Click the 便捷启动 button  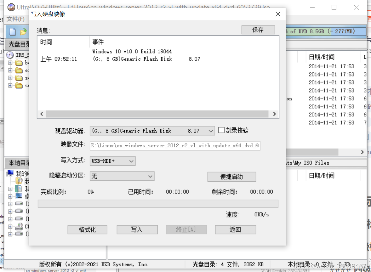231,177
